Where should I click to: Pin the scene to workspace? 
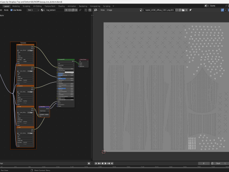pos(227,6)
